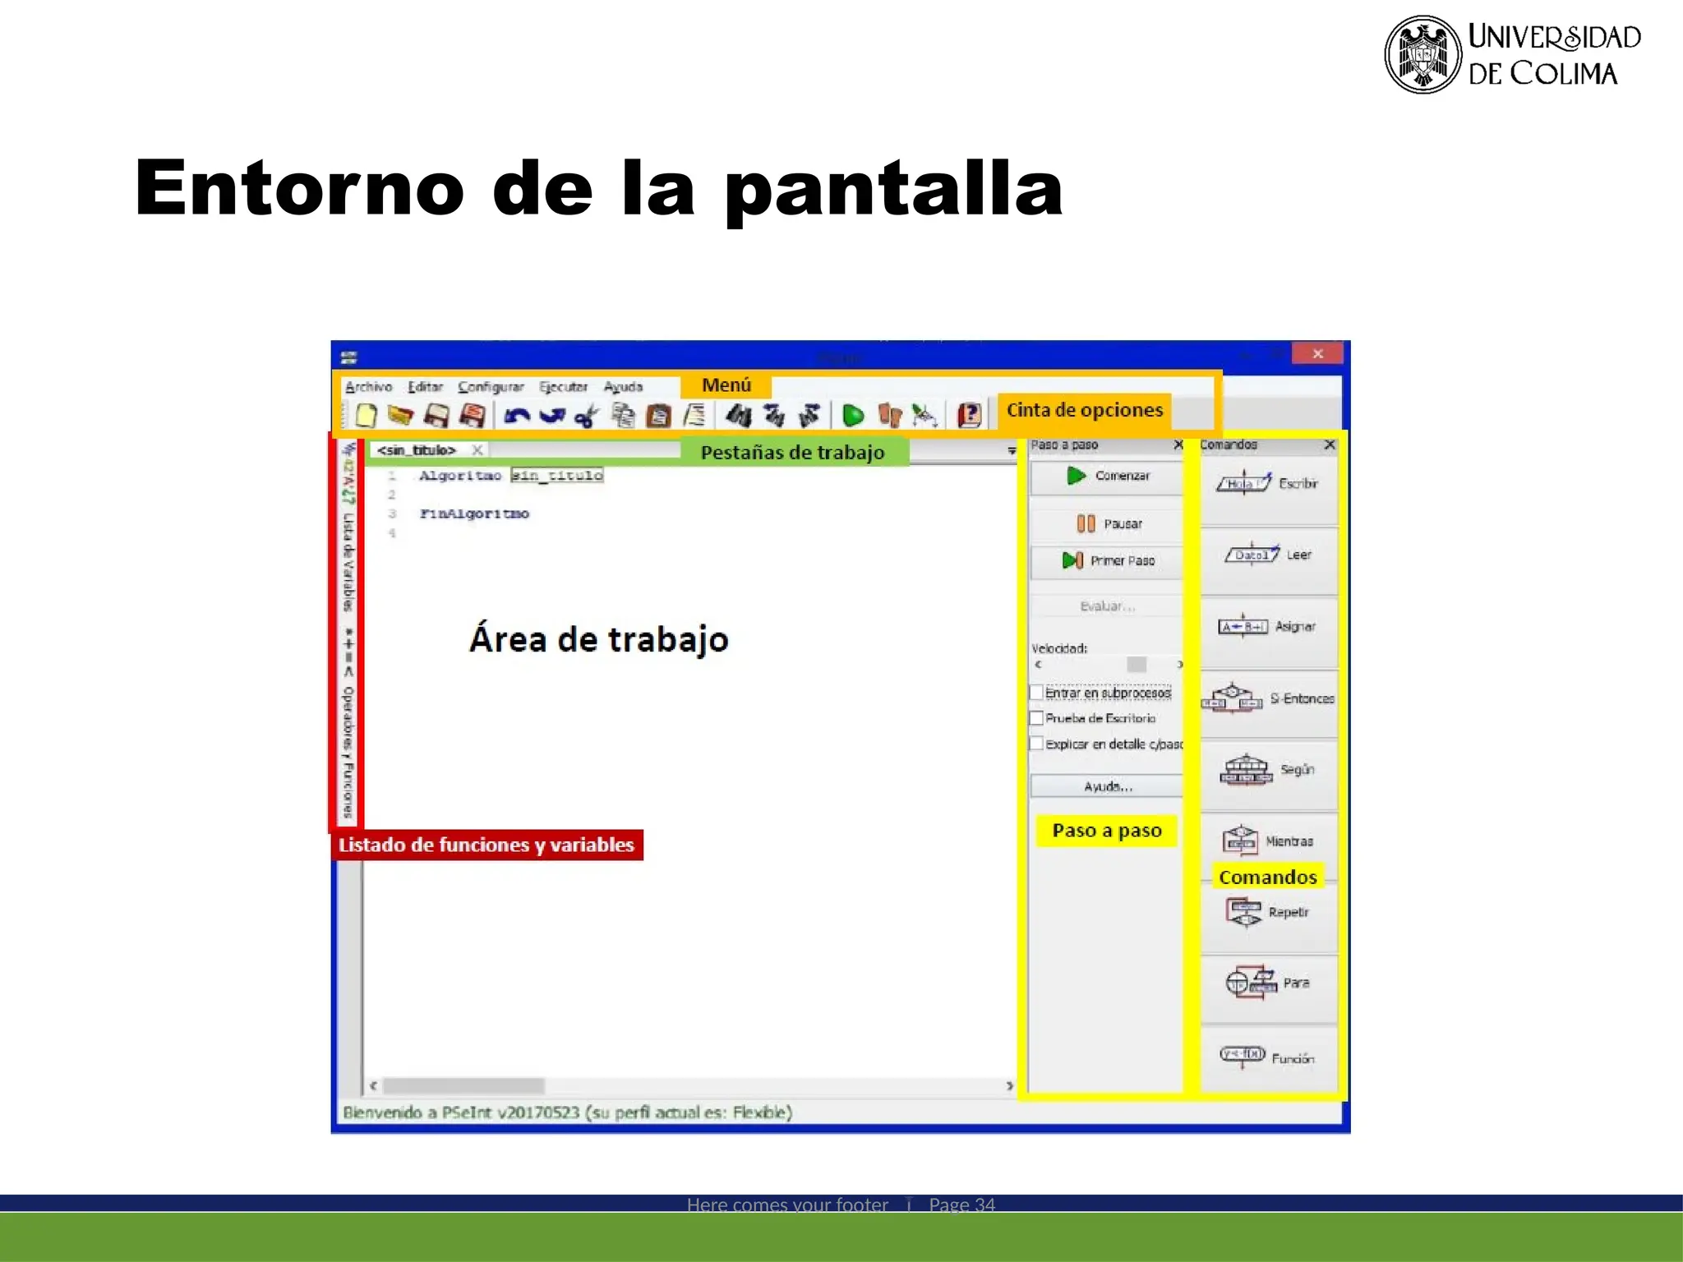Click the Velocidad slider left arrow
The image size is (1683, 1262).
point(1038,664)
